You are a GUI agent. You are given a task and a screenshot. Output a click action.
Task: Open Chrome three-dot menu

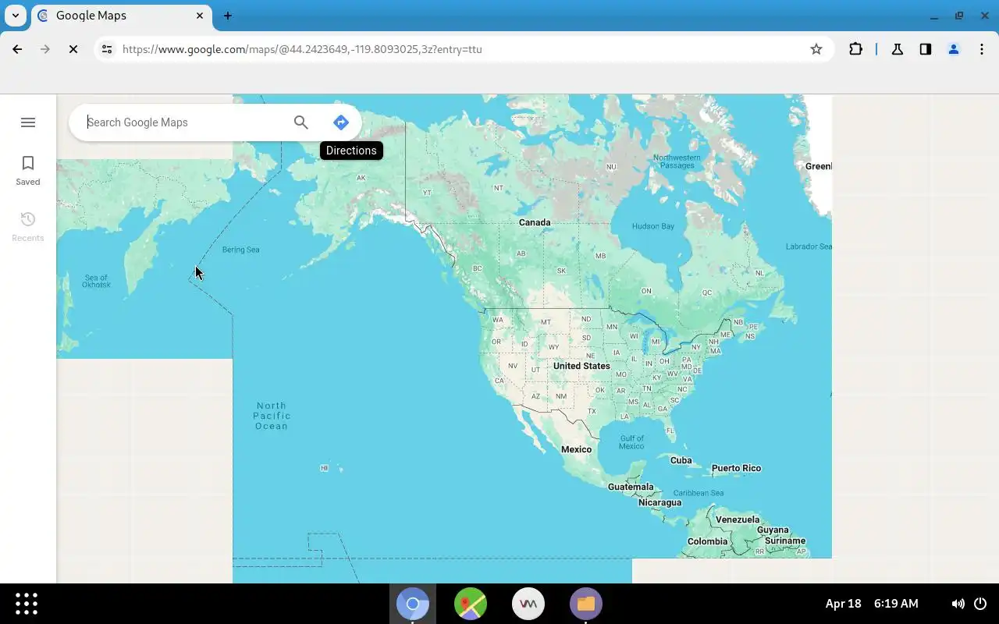pyautogui.click(x=982, y=49)
